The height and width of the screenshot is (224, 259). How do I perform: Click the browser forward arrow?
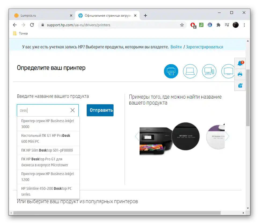click(23, 25)
